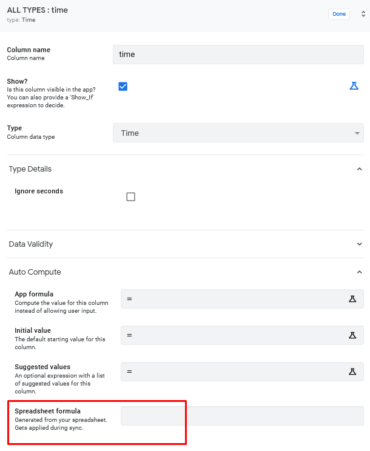The width and height of the screenshot is (370, 451).
Task: Click the Auto Compute section heading
Action: point(35,272)
